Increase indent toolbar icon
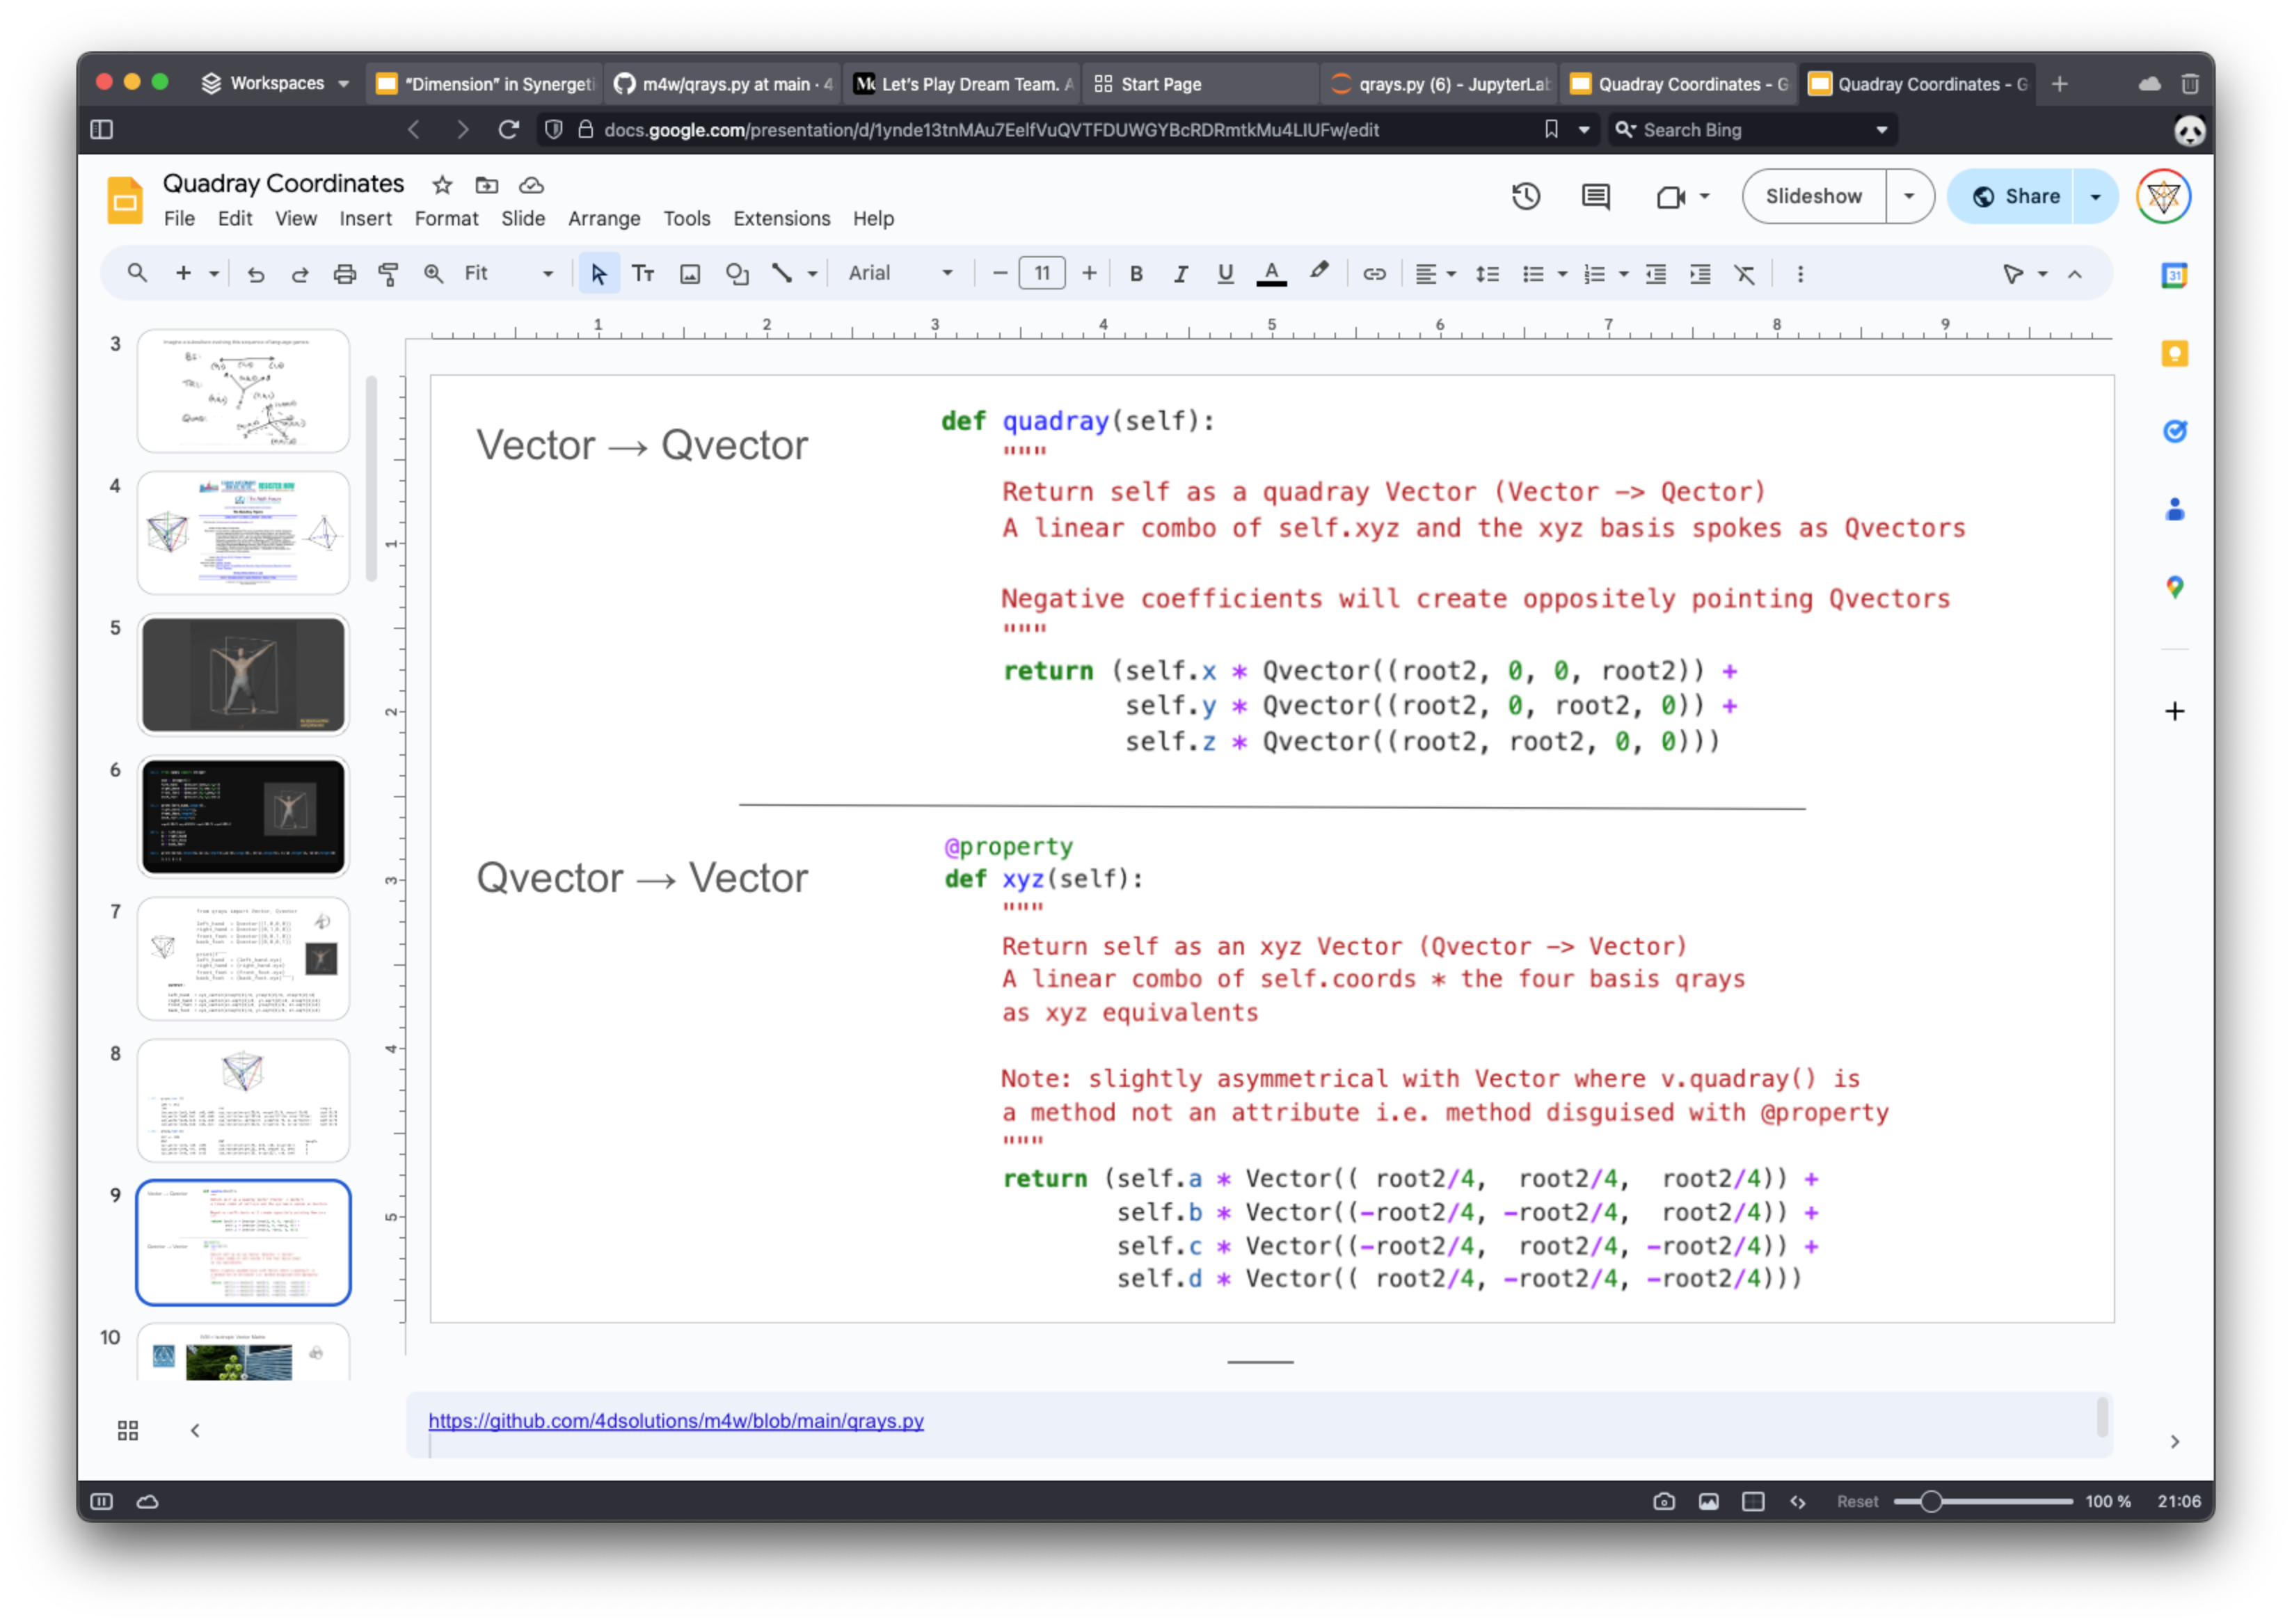This screenshot has width=2292, height=1624. click(1700, 273)
